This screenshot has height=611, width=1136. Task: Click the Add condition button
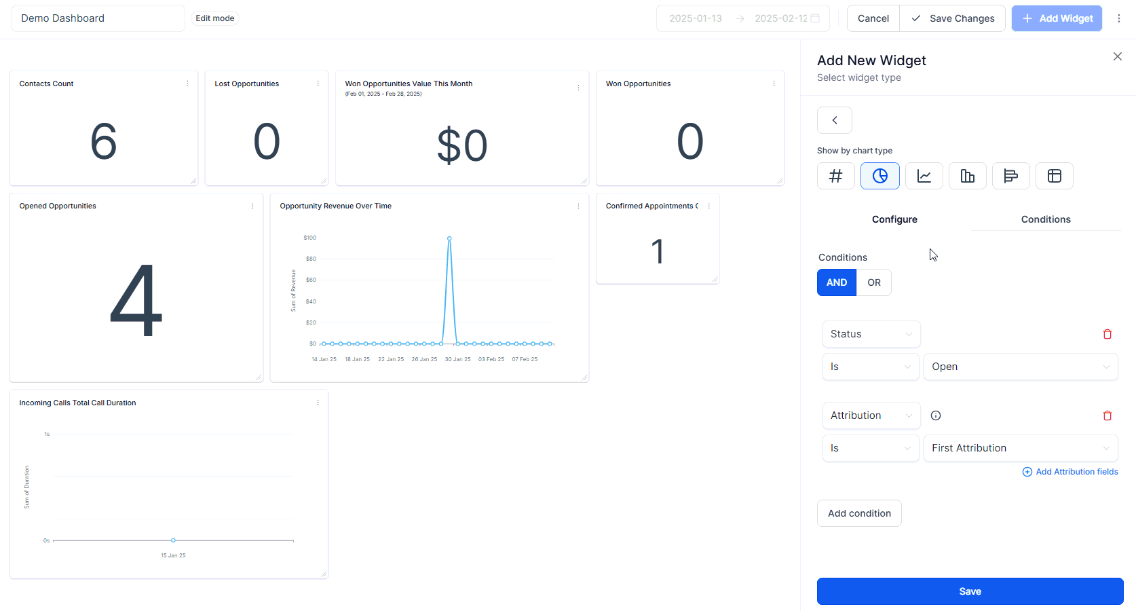click(859, 513)
